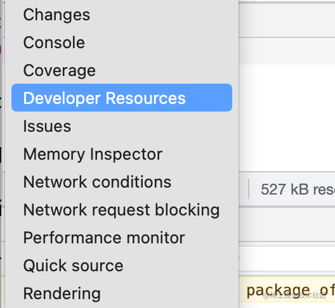Click the watermark text over the warning row

pyautogui.click(x=294, y=295)
